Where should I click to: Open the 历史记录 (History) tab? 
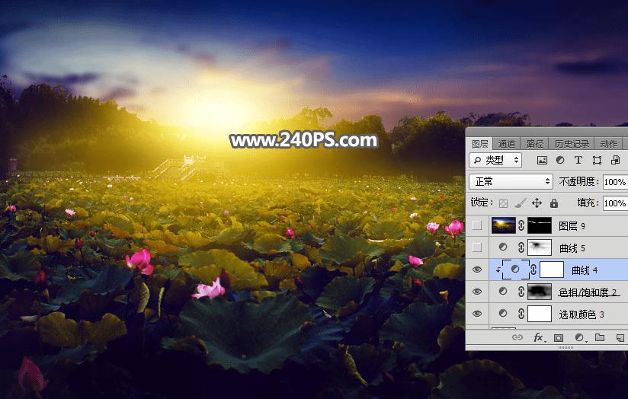(572, 144)
